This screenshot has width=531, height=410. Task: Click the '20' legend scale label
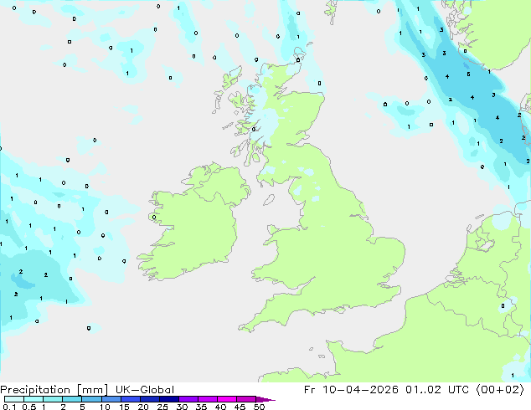click(143, 407)
